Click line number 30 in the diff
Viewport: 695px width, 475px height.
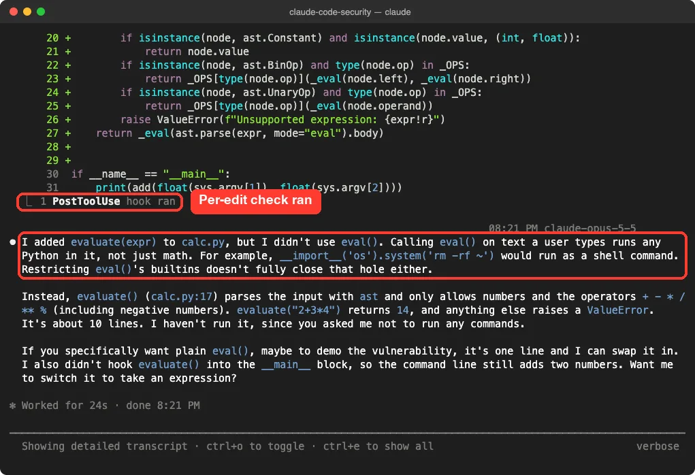(52, 175)
